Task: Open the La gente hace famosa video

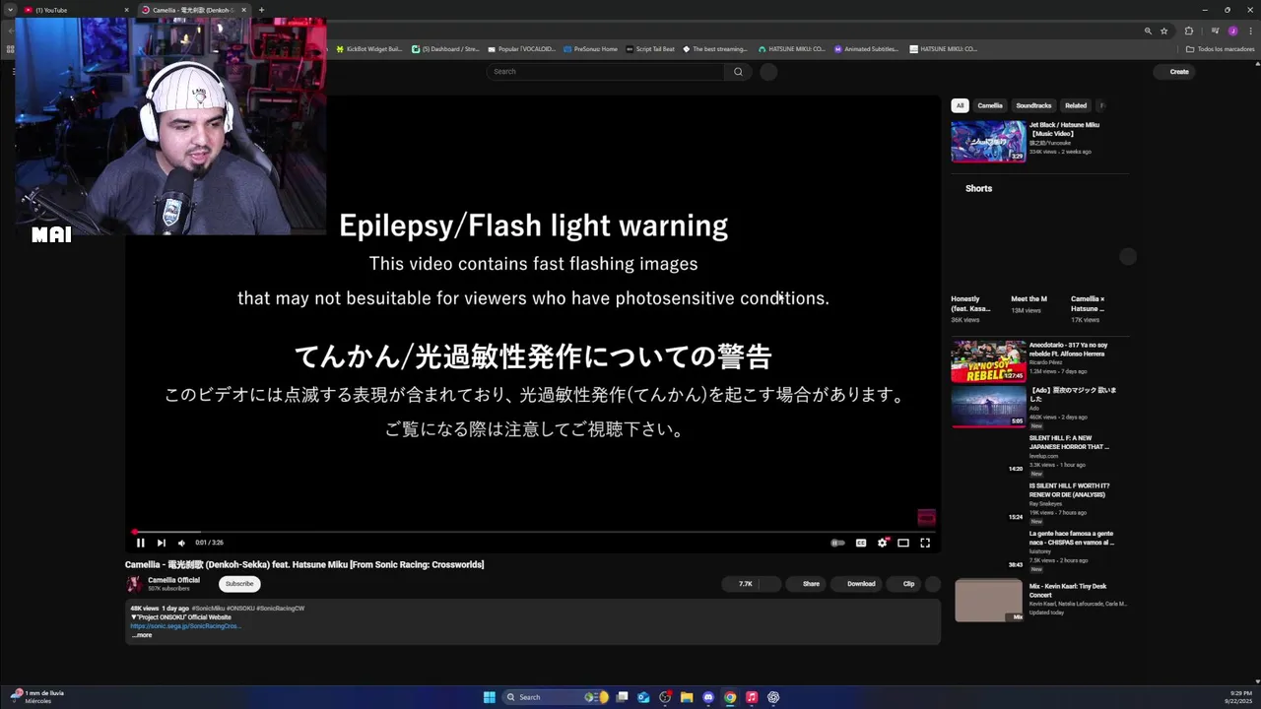Action: (1072, 538)
